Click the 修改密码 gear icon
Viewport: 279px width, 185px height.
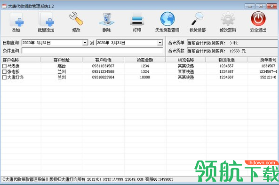tap(228, 19)
